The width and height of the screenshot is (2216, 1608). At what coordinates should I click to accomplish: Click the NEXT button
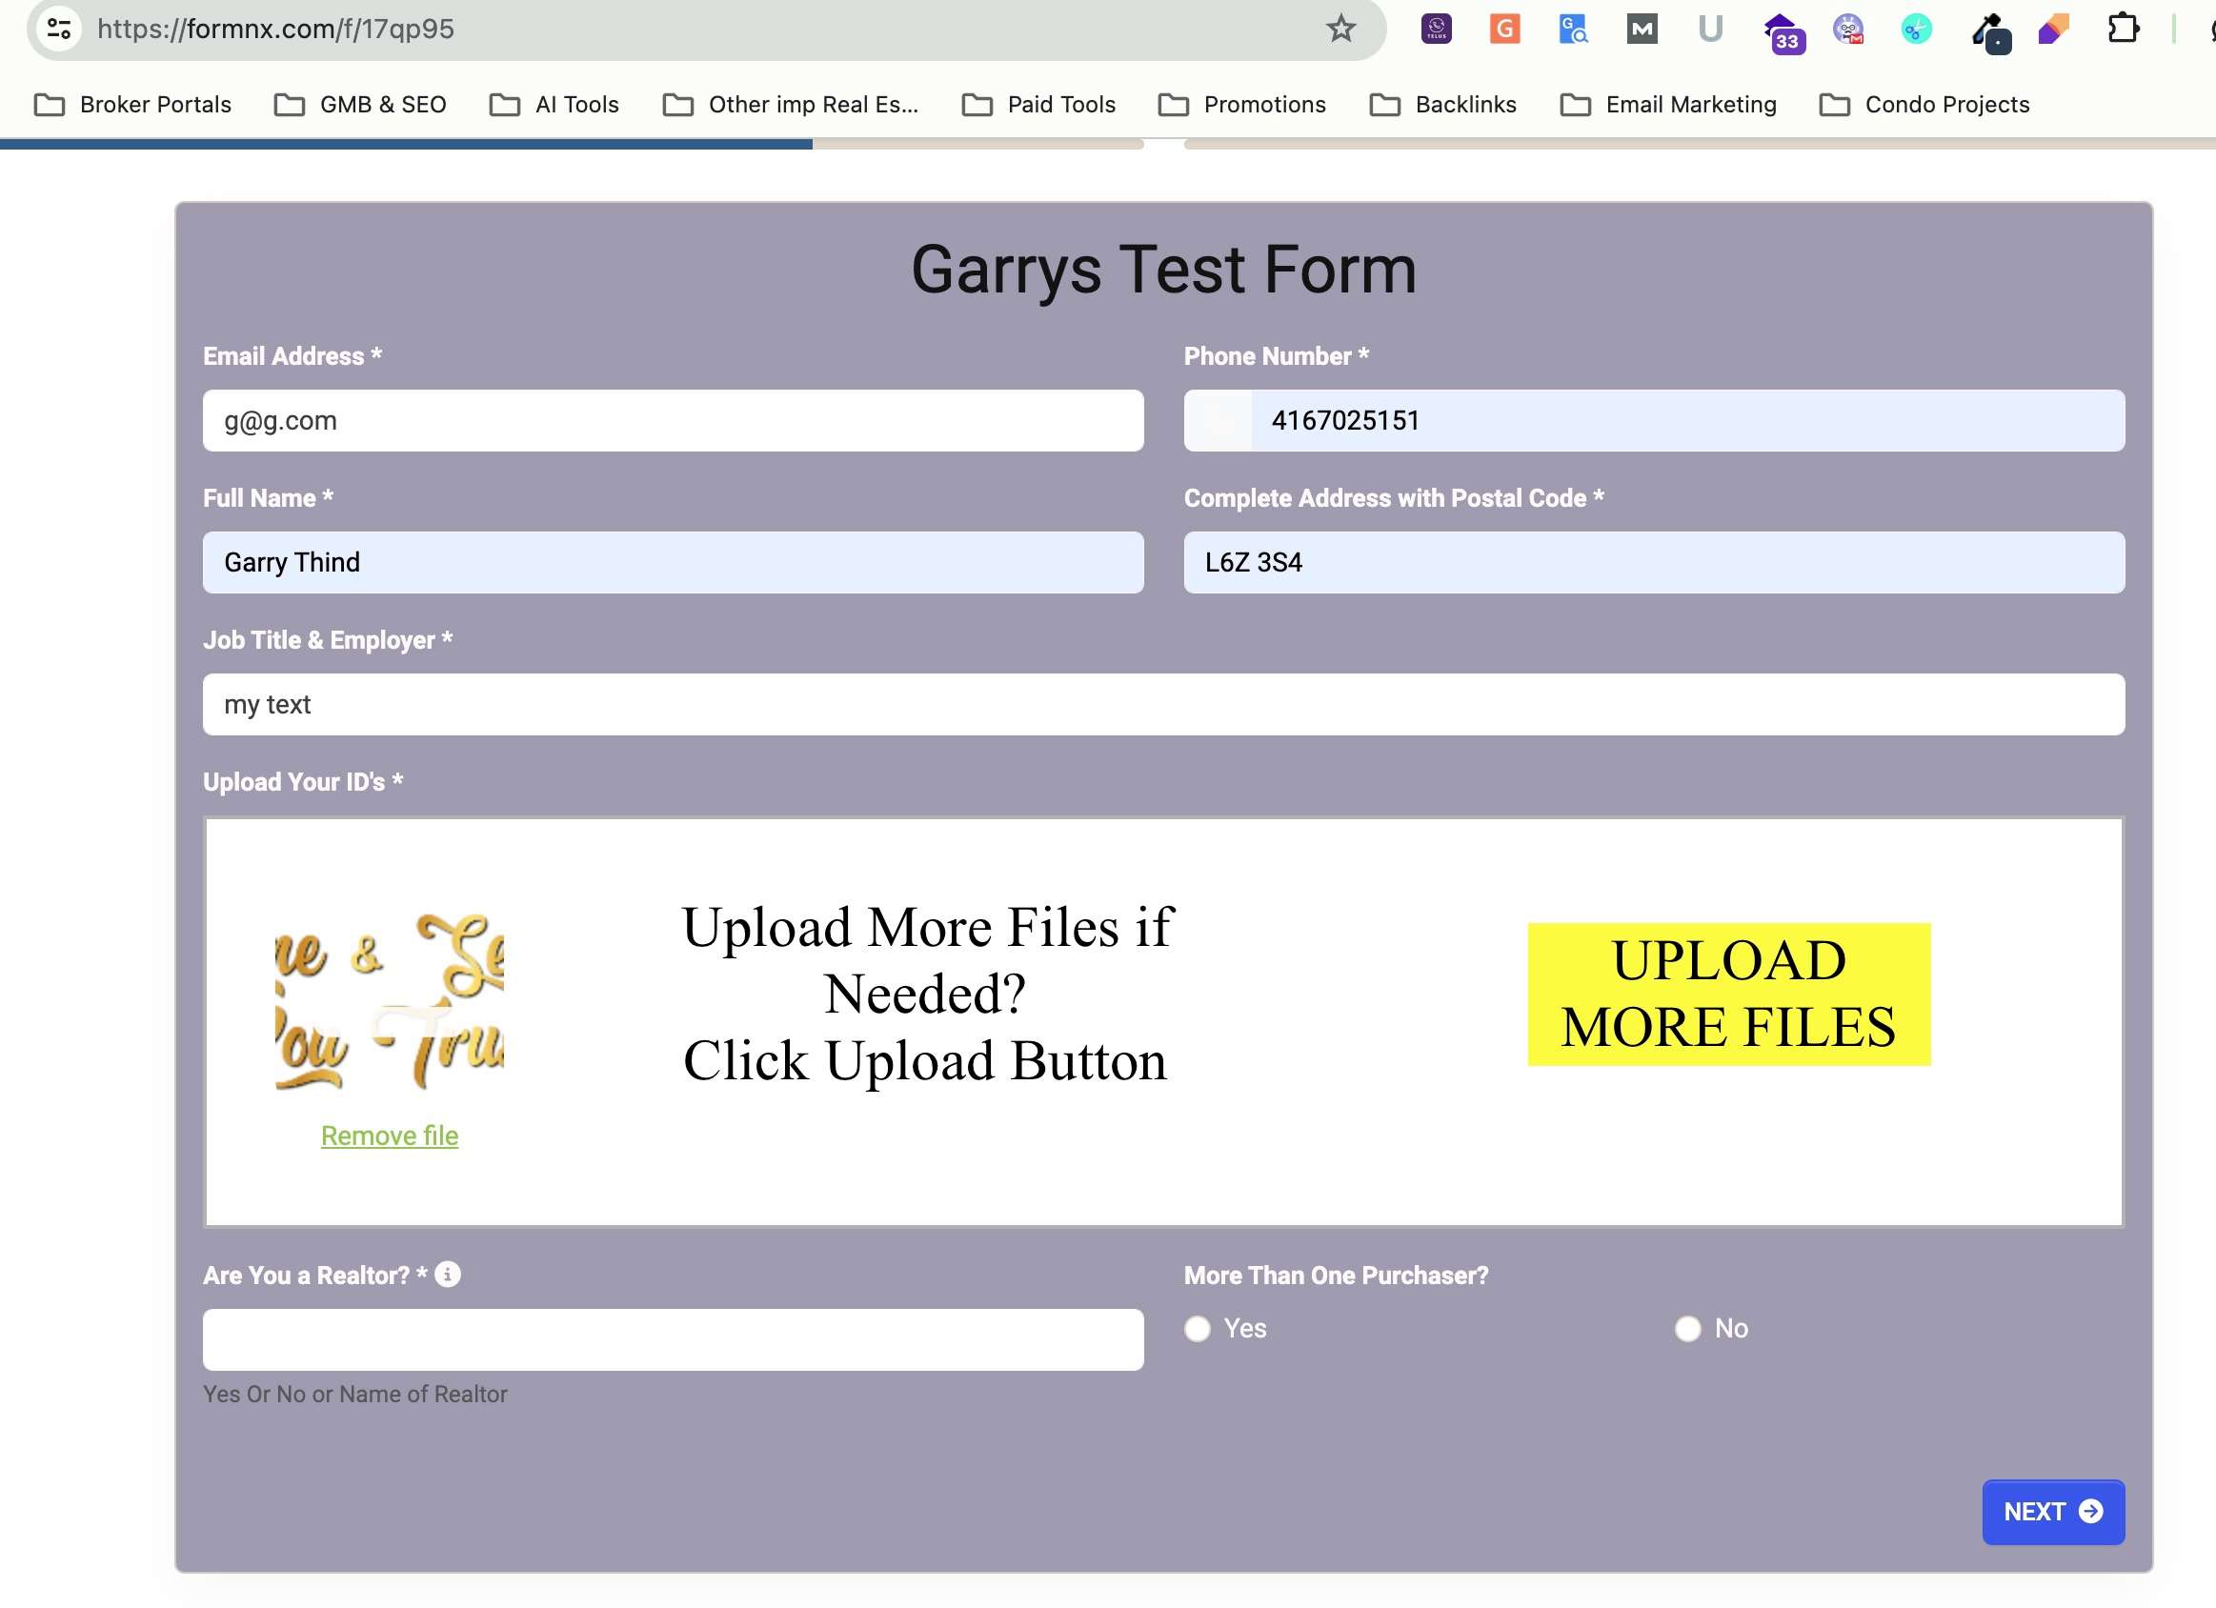pyautogui.click(x=2052, y=1511)
